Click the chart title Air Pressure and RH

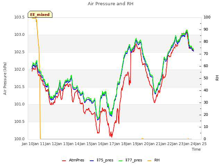coord(111,4)
